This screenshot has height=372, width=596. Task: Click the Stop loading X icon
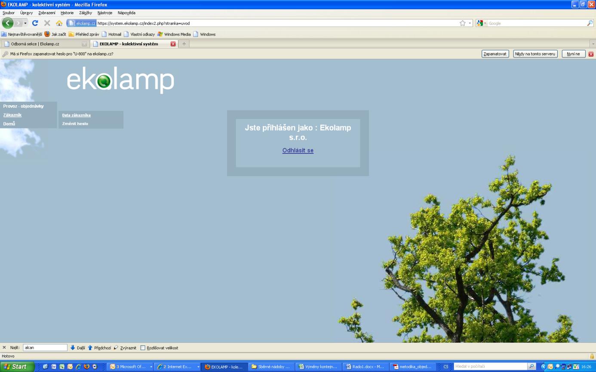(47, 23)
